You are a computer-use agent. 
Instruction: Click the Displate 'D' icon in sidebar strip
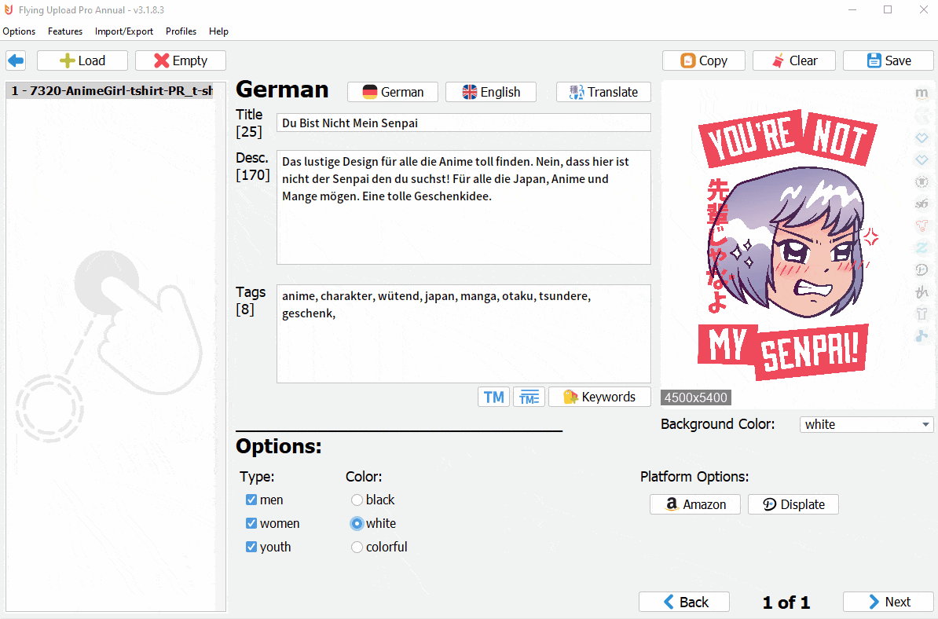click(x=922, y=269)
